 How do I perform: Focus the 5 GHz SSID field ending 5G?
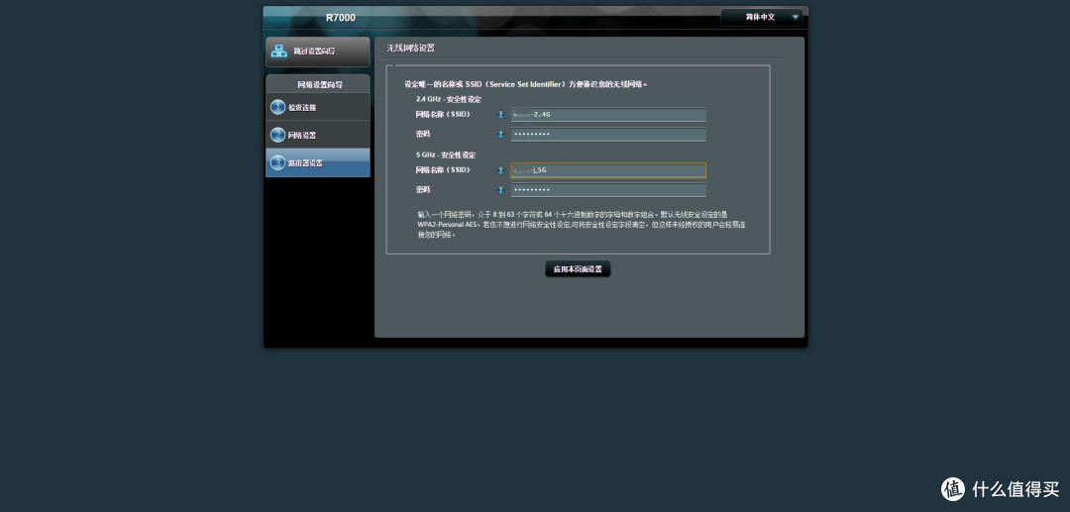coord(608,170)
